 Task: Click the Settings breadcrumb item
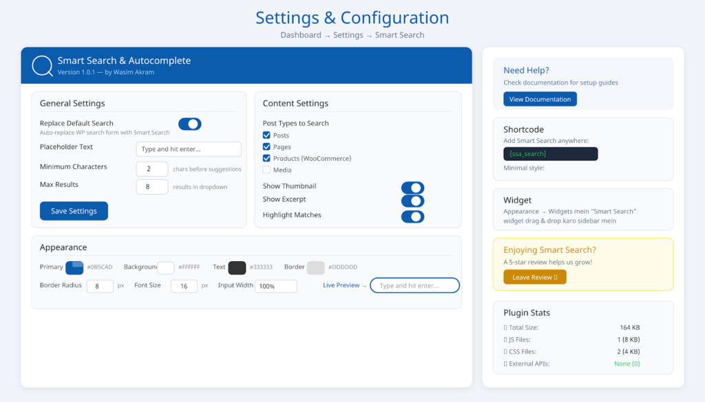[x=348, y=34]
